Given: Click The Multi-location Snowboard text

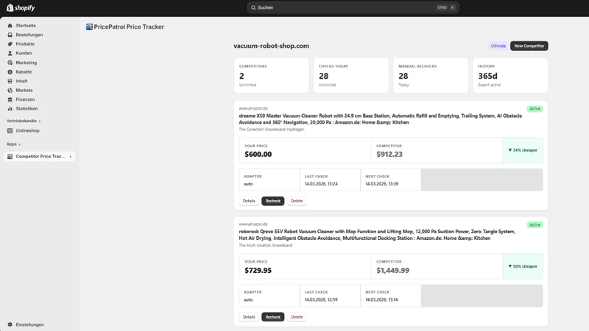Looking at the screenshot, I should tap(266, 246).
